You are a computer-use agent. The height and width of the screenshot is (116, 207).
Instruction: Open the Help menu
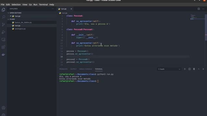[x=52, y=5]
